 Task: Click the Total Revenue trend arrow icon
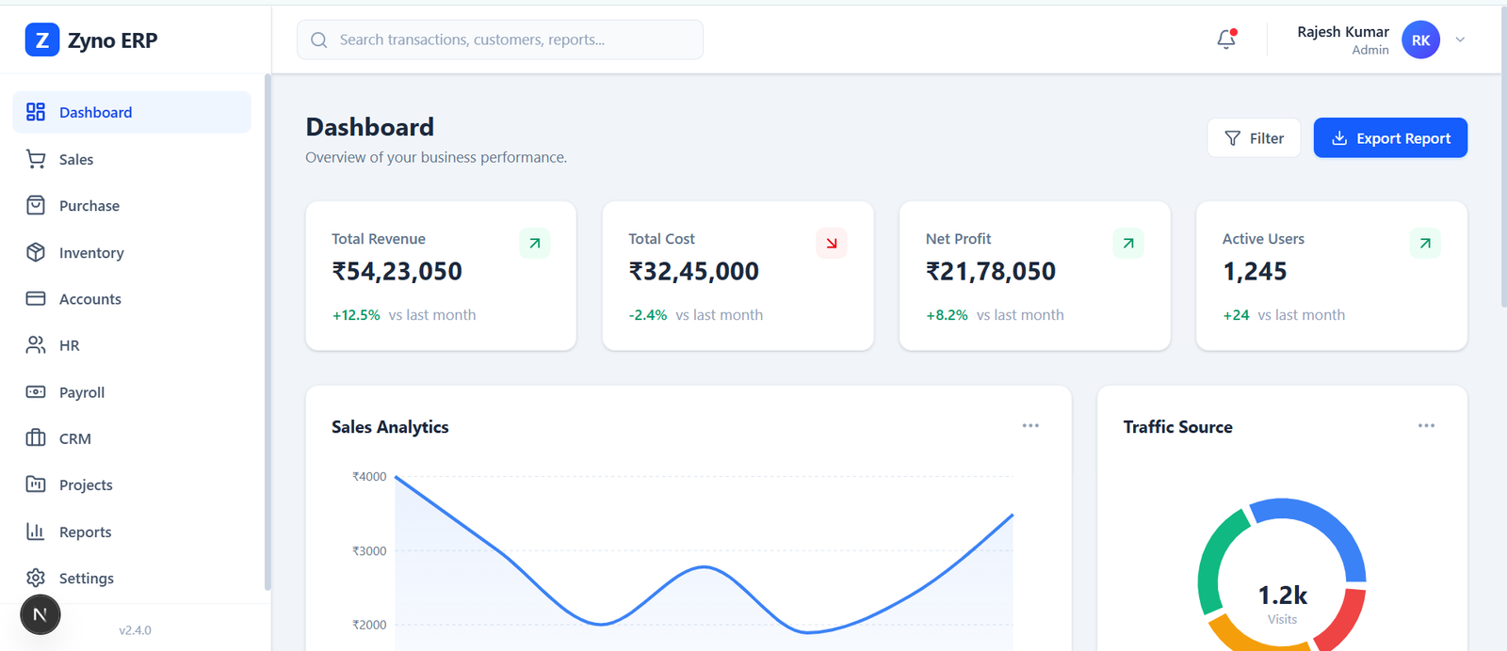[534, 244]
